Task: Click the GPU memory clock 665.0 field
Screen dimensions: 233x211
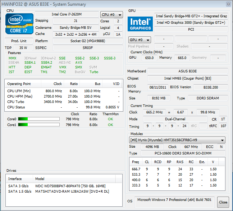Action: [182, 58]
